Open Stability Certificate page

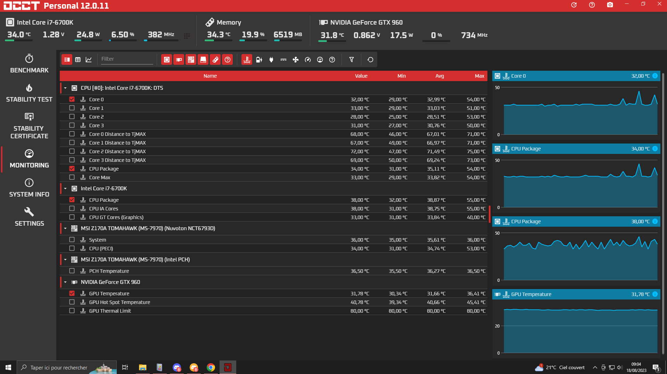pos(29,126)
